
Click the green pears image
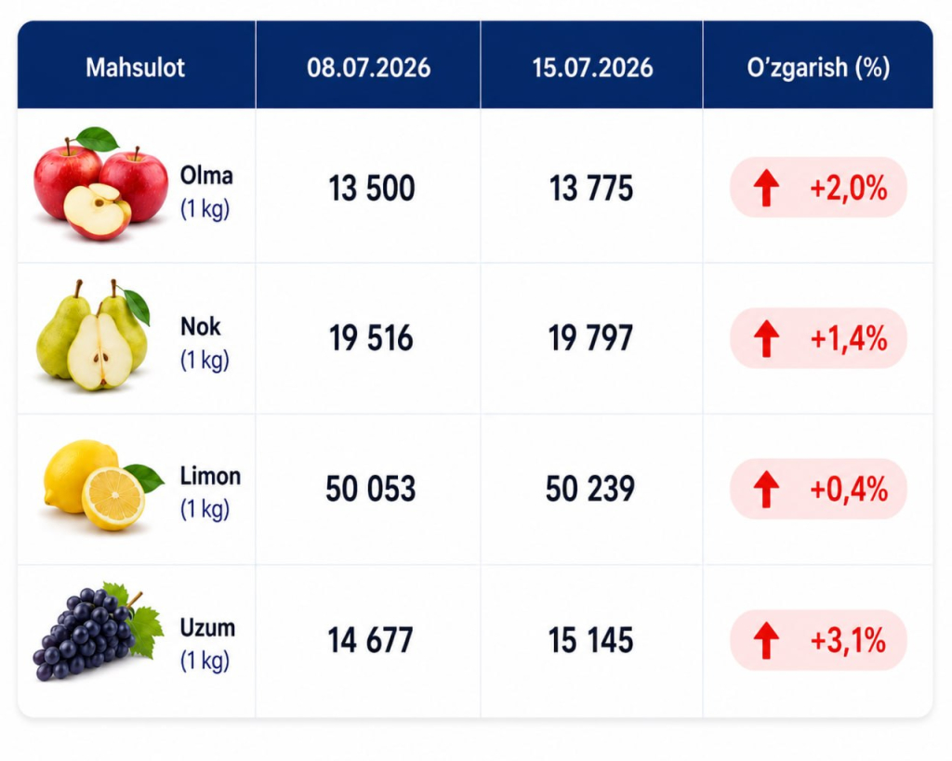93,335
